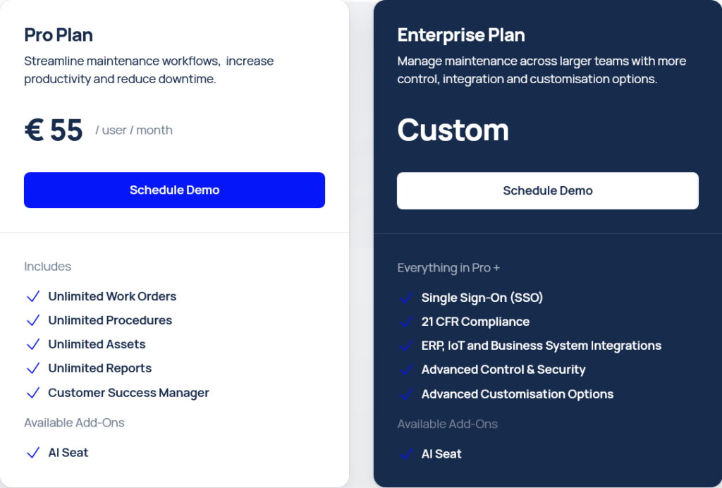Click checkmark next to Advanced Control & Security
This screenshot has width=722, height=488.
(x=406, y=370)
